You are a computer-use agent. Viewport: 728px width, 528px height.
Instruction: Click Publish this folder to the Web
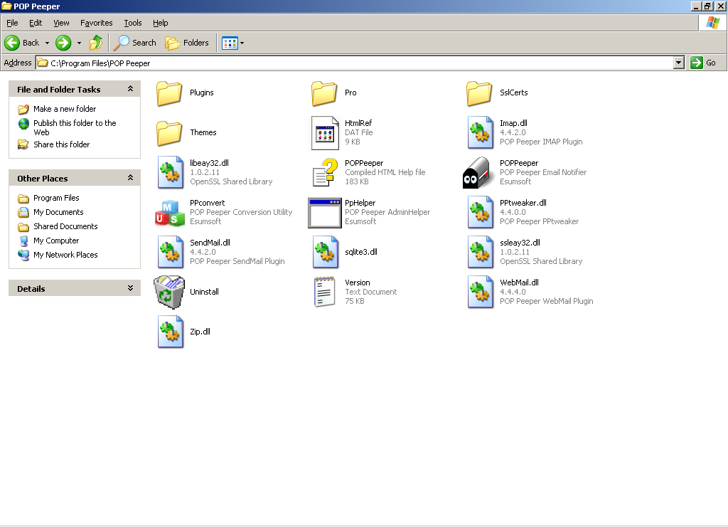[75, 127]
